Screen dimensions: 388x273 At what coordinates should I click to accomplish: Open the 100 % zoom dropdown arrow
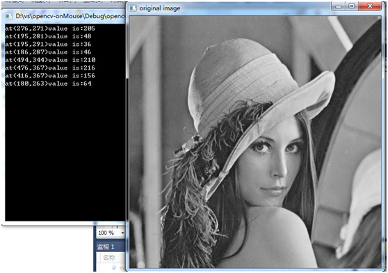[122, 233]
